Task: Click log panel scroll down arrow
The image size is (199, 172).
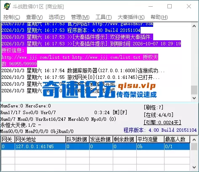Action: point(194,98)
